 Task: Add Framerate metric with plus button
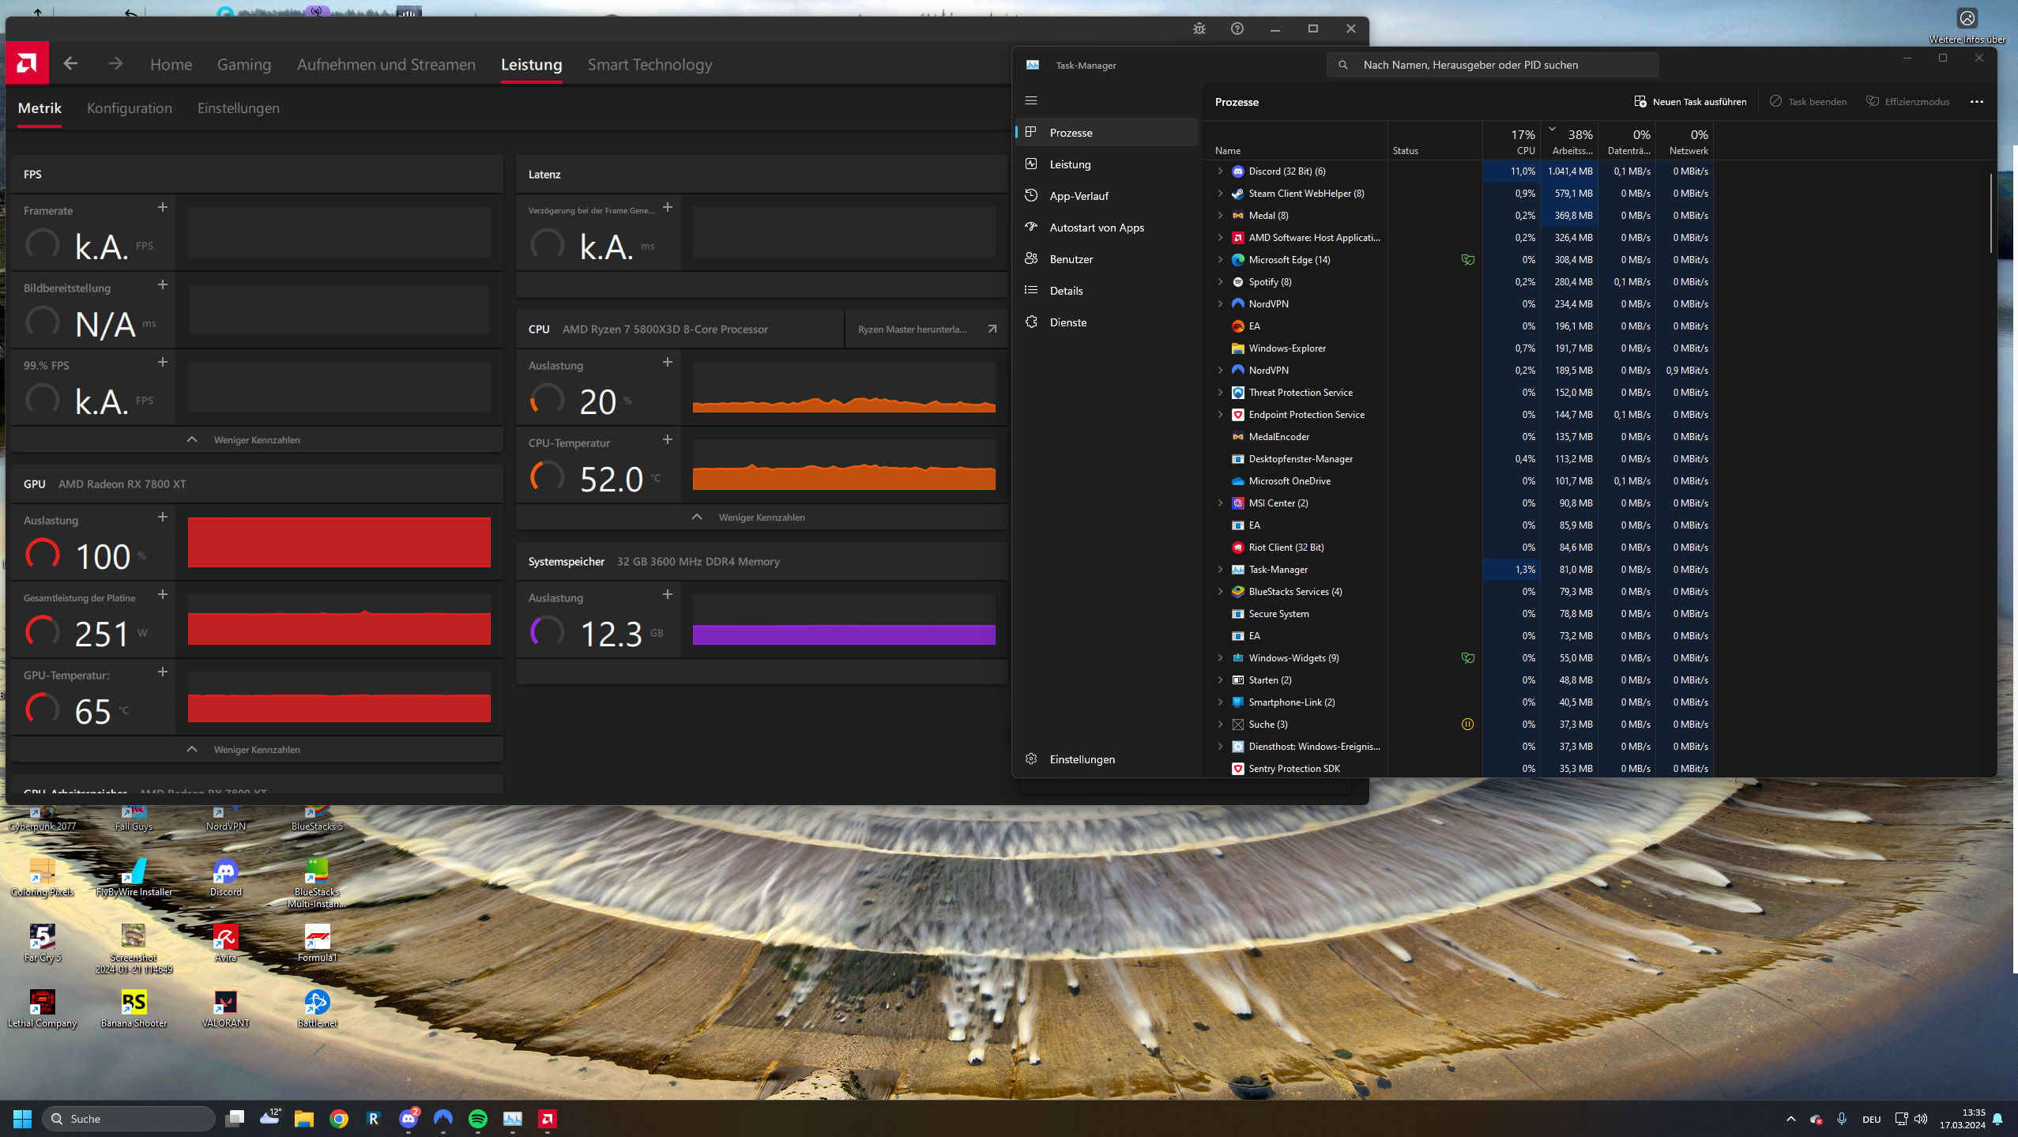[x=162, y=207]
